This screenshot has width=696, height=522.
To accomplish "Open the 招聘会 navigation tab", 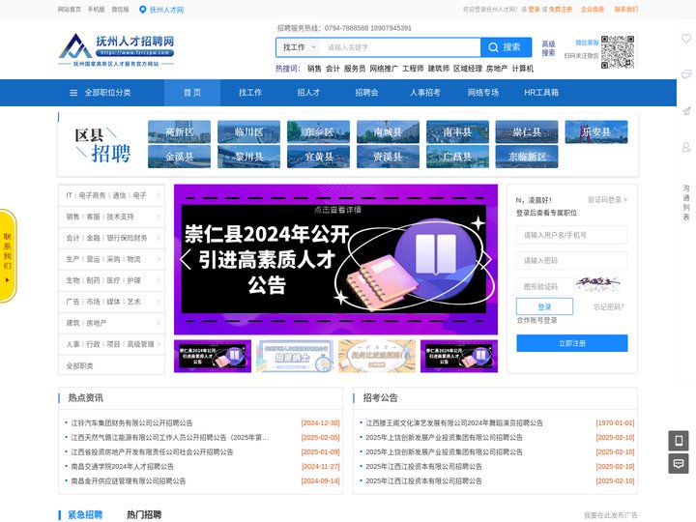I will (366, 93).
